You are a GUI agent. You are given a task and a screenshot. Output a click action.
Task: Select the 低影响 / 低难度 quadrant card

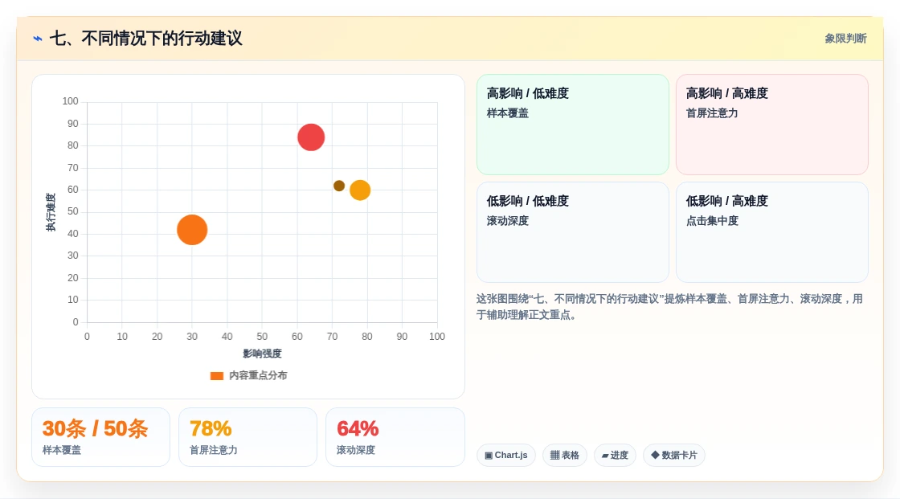573,232
